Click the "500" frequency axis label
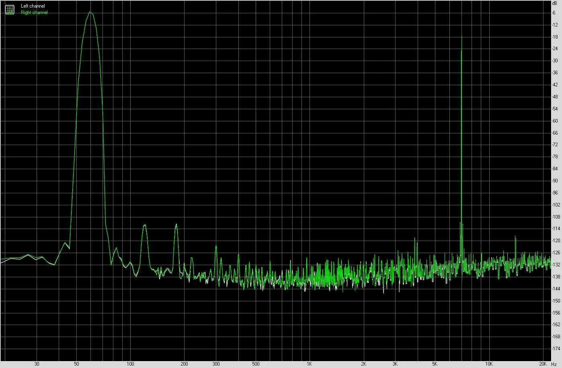This screenshot has height=368, width=562. [256, 364]
